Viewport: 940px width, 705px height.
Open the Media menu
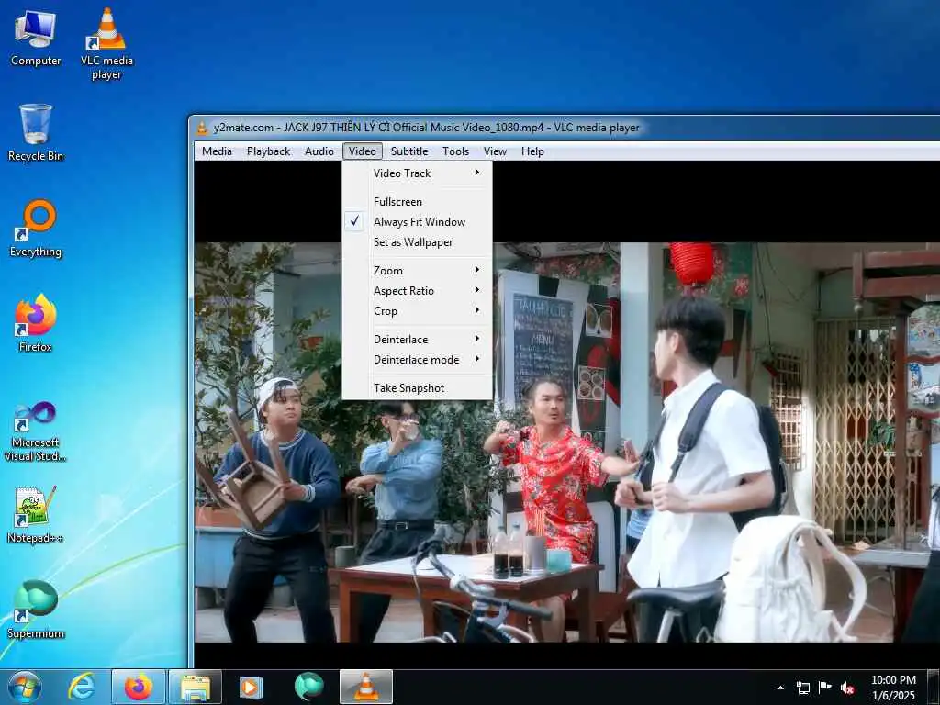coord(217,151)
